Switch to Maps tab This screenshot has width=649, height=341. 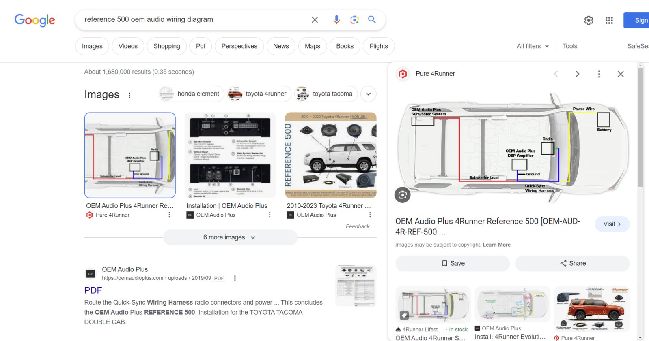tap(313, 46)
